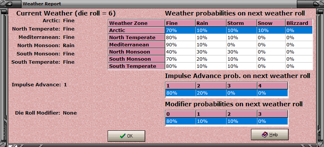The height and width of the screenshot is (147, 324).
Task: Click Mediterranean Fine cell 90%
Action: [180, 45]
